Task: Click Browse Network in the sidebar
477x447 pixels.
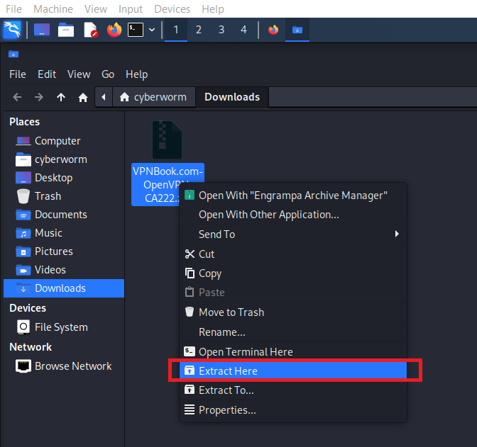Action: [x=73, y=366]
